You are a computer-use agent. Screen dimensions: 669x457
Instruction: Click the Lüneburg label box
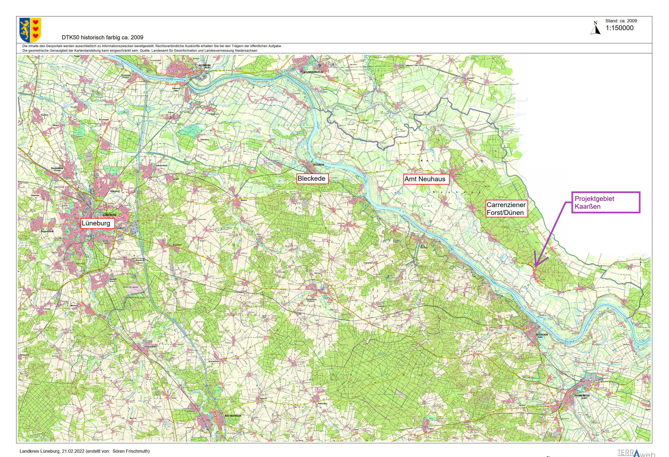tap(97, 223)
